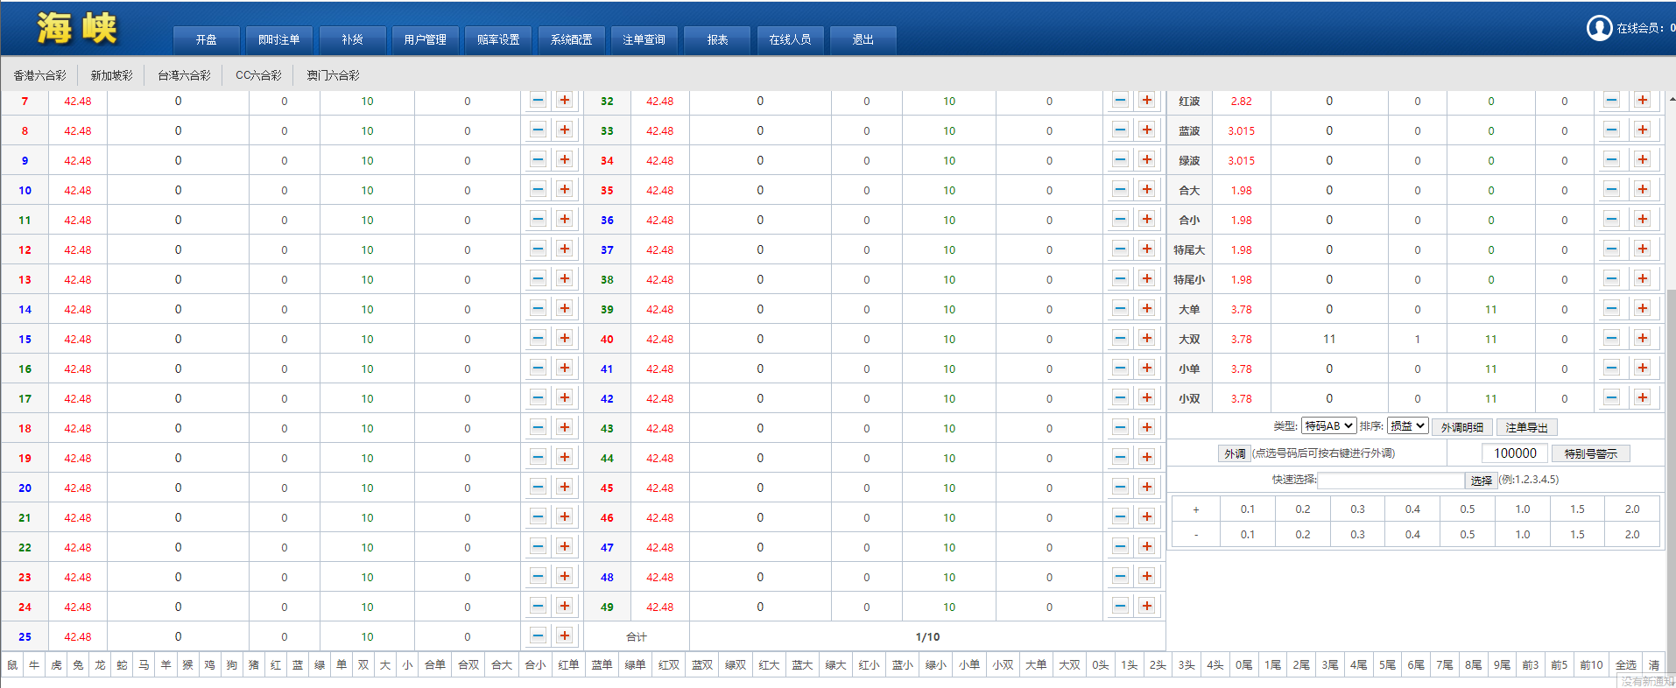The height and width of the screenshot is (688, 1676).
Task: Select all numbers with 全选
Action: [1625, 665]
